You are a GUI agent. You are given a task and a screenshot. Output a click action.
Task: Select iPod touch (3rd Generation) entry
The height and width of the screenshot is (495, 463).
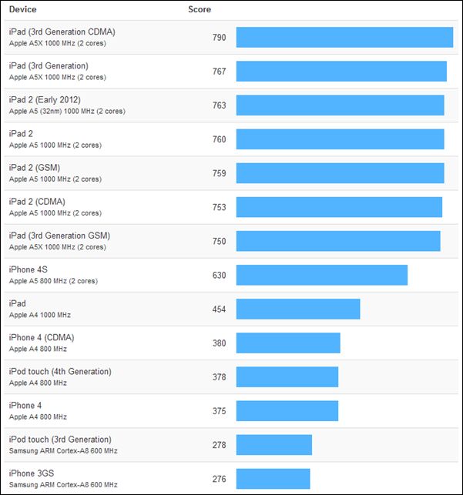tap(60, 439)
